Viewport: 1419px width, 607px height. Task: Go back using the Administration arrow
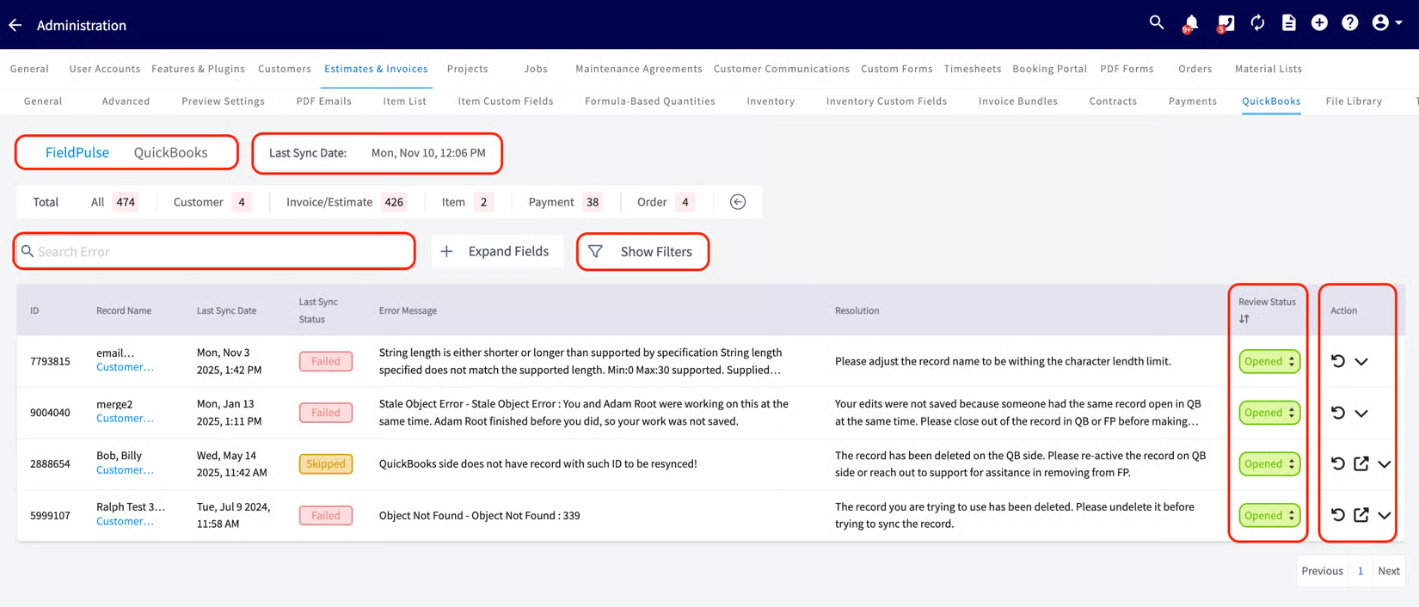click(15, 25)
